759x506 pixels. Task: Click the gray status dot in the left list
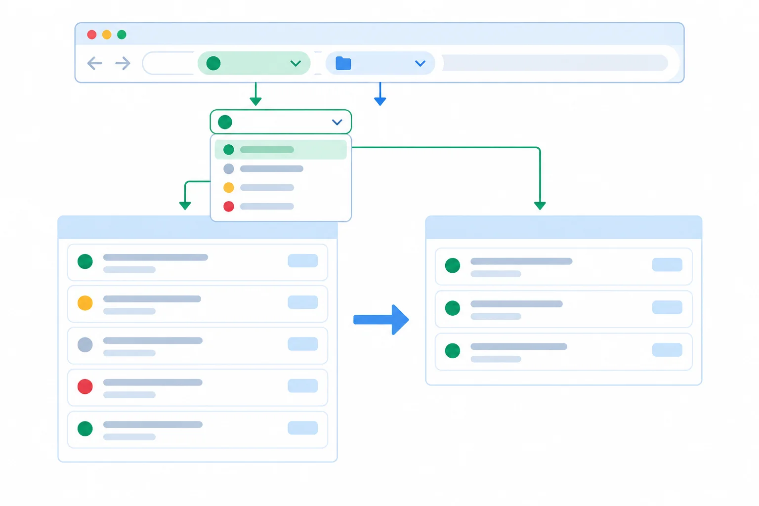[85, 344]
